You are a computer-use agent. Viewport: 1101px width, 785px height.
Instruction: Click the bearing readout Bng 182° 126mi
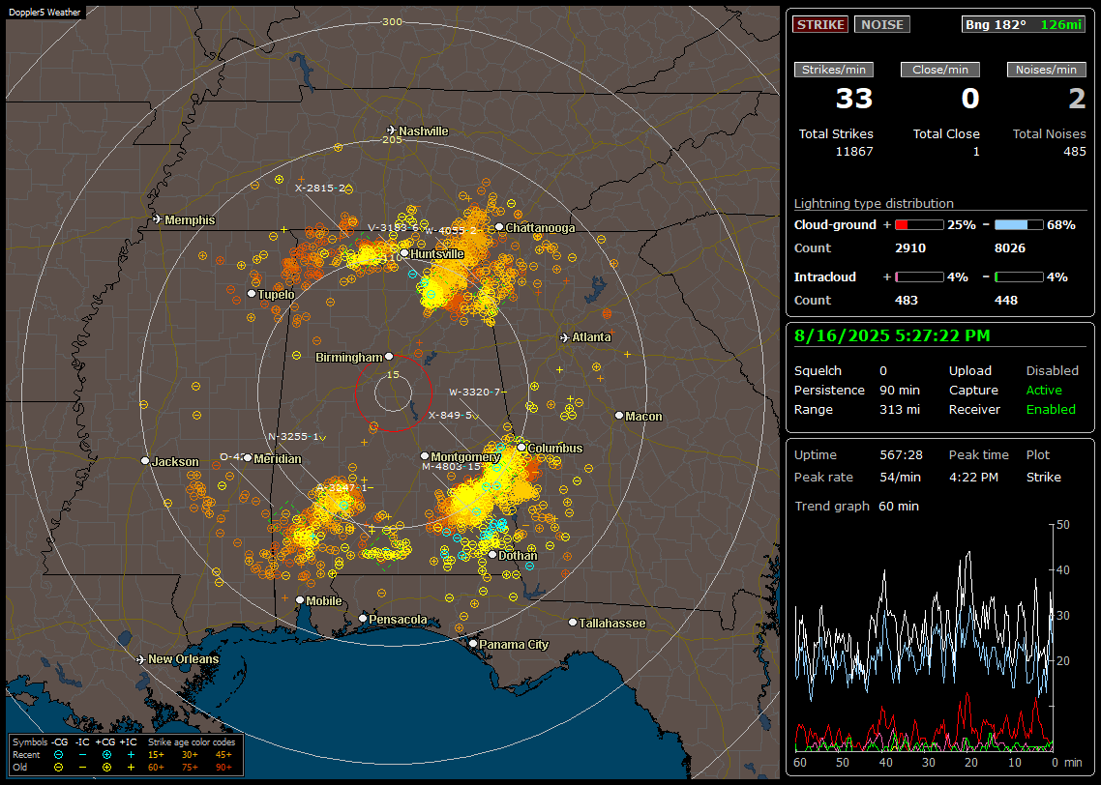point(1024,24)
